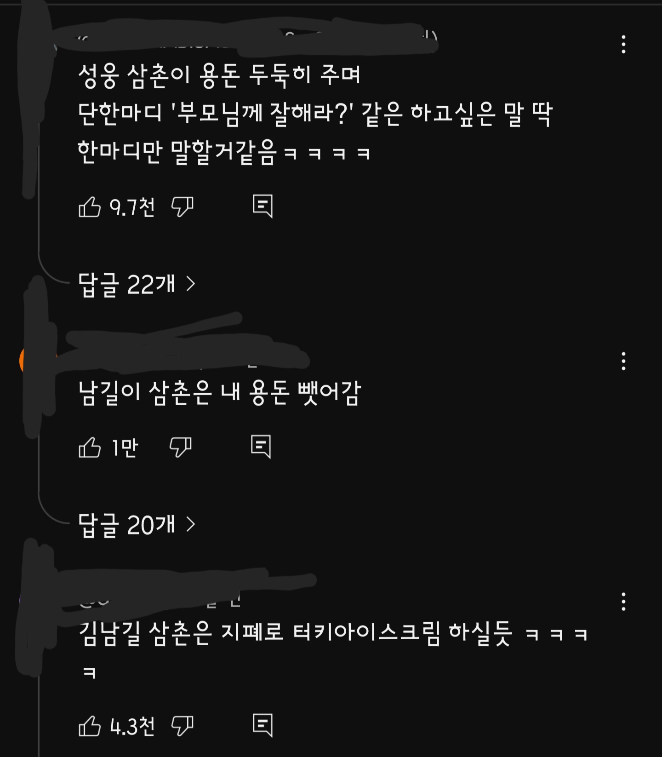Like the comment with 4.3천 likes
The width and height of the screenshot is (662, 757).
(90, 726)
